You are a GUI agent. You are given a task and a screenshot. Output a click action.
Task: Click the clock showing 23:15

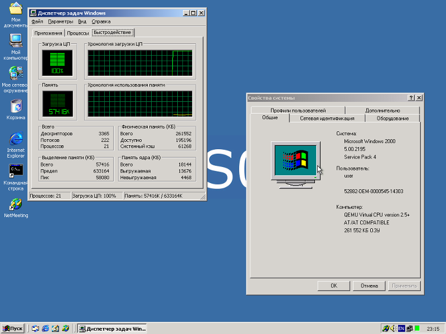click(433, 329)
